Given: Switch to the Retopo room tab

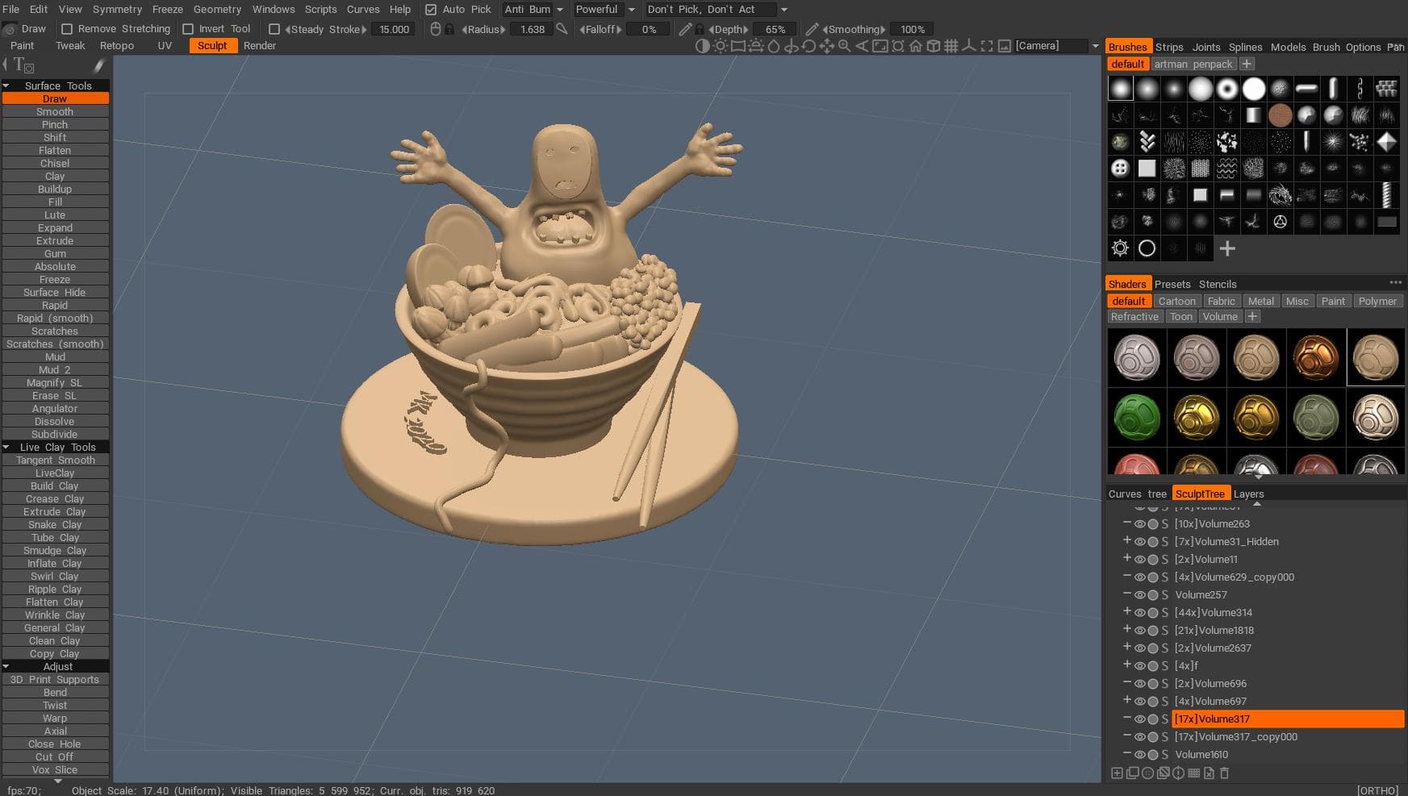Looking at the screenshot, I should [117, 46].
